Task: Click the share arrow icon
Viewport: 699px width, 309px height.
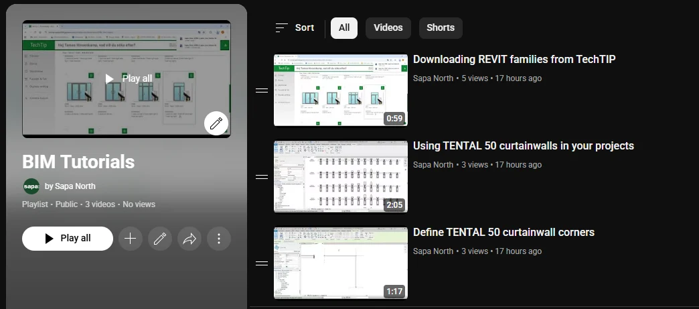Action: click(x=189, y=239)
